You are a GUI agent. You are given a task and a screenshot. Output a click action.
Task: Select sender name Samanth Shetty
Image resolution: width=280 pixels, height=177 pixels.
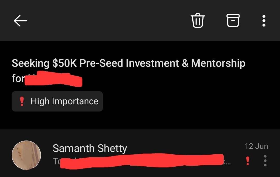point(90,148)
